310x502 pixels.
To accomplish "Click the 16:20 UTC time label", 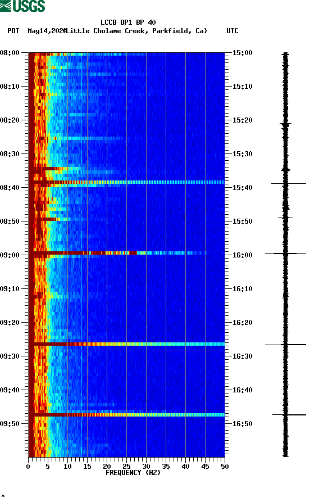I will (x=242, y=323).
